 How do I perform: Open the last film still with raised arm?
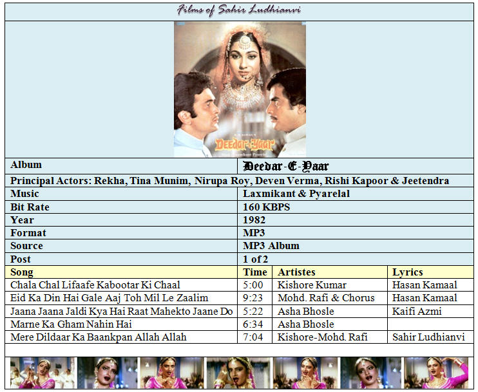[436, 373]
